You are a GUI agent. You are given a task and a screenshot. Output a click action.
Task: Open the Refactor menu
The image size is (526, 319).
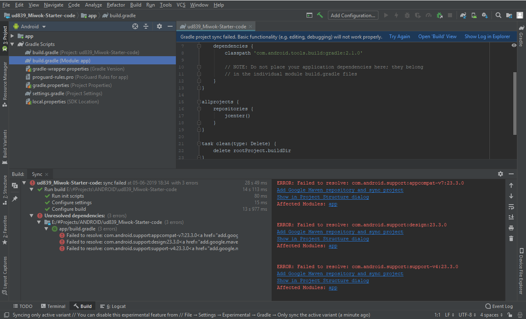point(116,5)
